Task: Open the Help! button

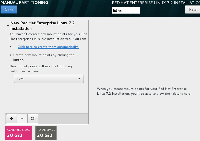Action: tap(193, 9)
